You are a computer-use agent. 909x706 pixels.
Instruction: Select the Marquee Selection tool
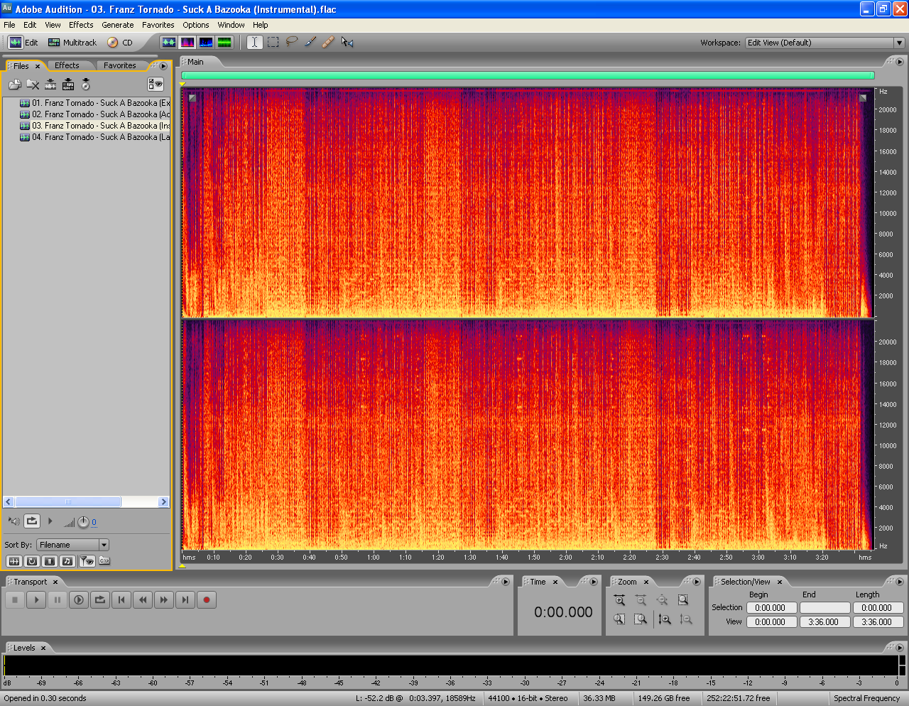tap(273, 42)
